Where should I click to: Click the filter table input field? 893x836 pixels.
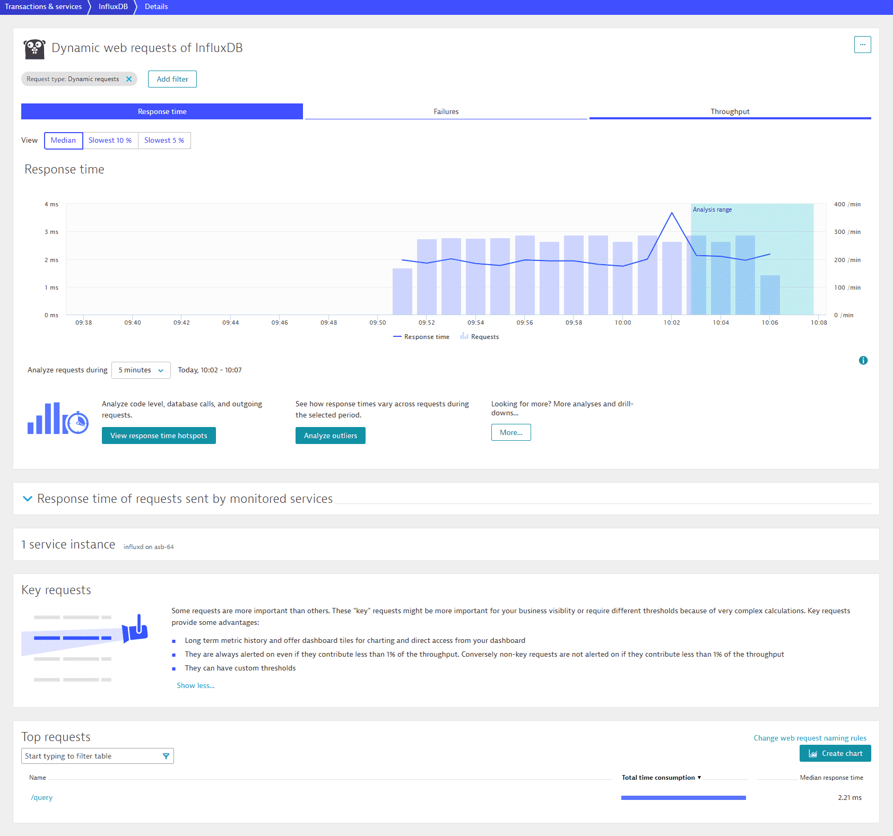tap(97, 756)
